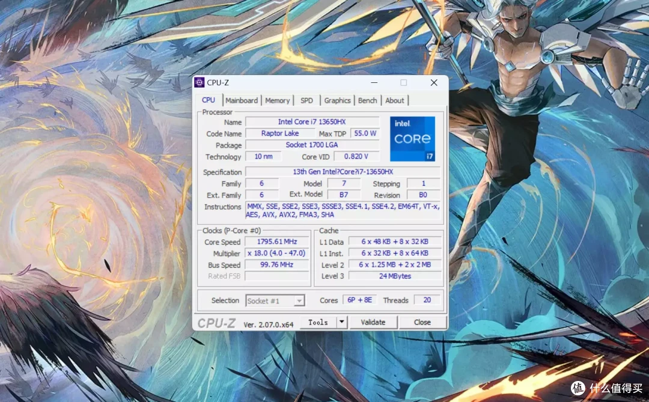Click the CPU-Z app icon in title bar
Image resolution: width=649 pixels, height=402 pixels.
click(x=199, y=82)
